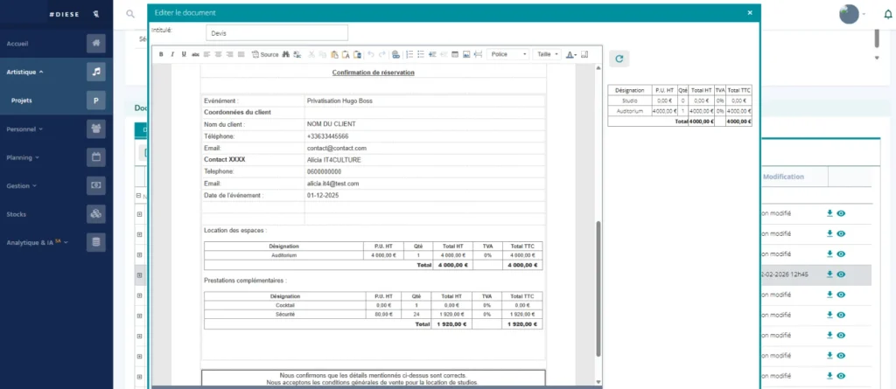Viewport: 896px width, 389px height.
Task: Switch editor to Source view
Action: pyautogui.click(x=265, y=54)
